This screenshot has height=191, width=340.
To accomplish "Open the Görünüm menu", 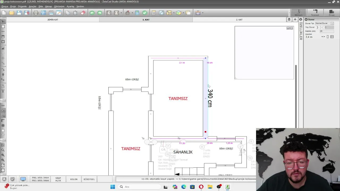I will pyautogui.click(x=59, y=6).
